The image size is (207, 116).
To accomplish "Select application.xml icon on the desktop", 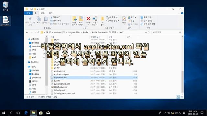I will (x=5, y=21).
